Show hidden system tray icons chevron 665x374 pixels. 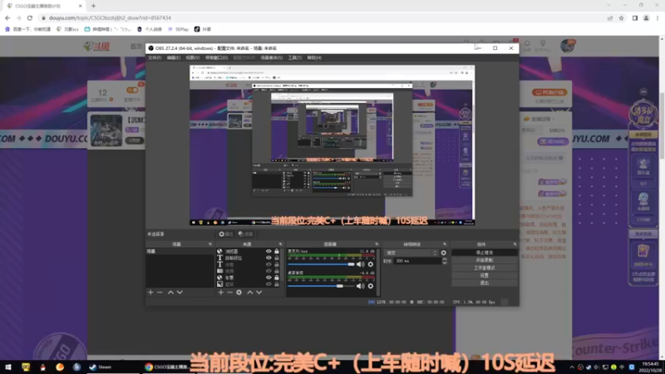572,367
